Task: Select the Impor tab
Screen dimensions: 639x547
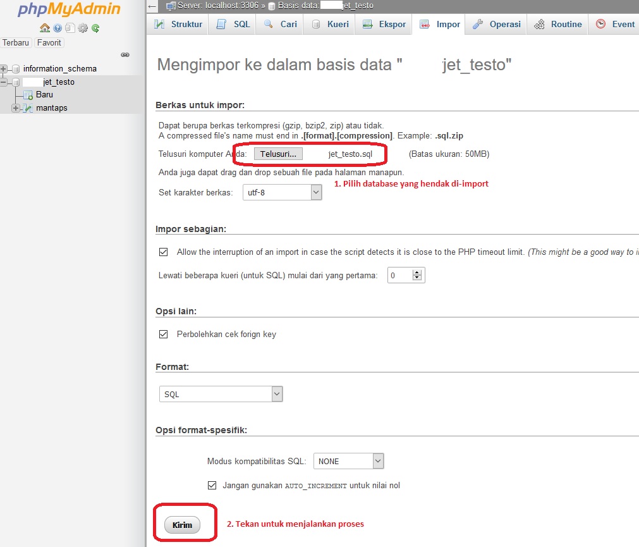Action: (439, 24)
